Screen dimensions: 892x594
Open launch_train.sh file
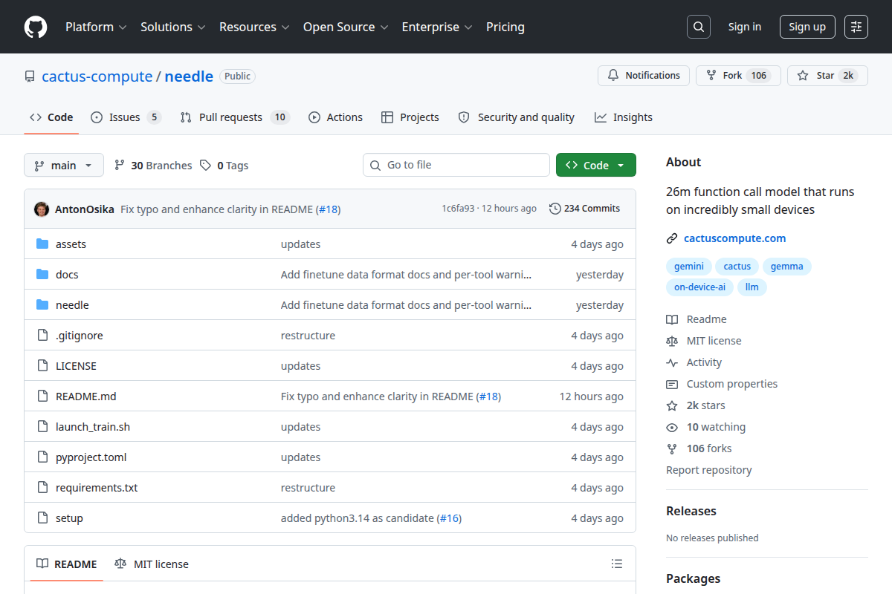tap(93, 427)
